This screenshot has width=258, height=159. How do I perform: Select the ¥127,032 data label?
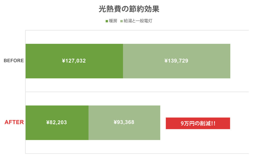[x=74, y=61]
